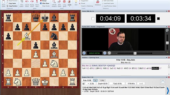170x95 pixels.
Task: Open the New Game dropdown arrow
Action: [x=24, y=6]
